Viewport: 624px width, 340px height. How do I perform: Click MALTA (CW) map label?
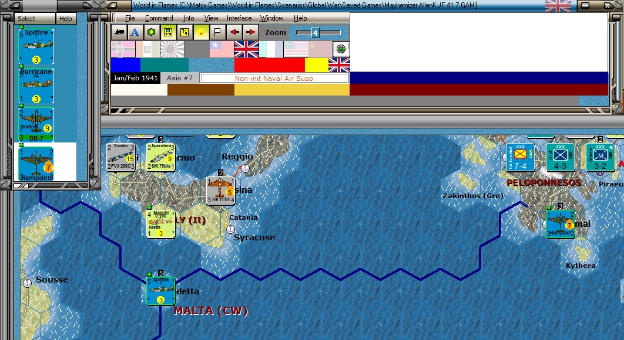[x=211, y=311]
